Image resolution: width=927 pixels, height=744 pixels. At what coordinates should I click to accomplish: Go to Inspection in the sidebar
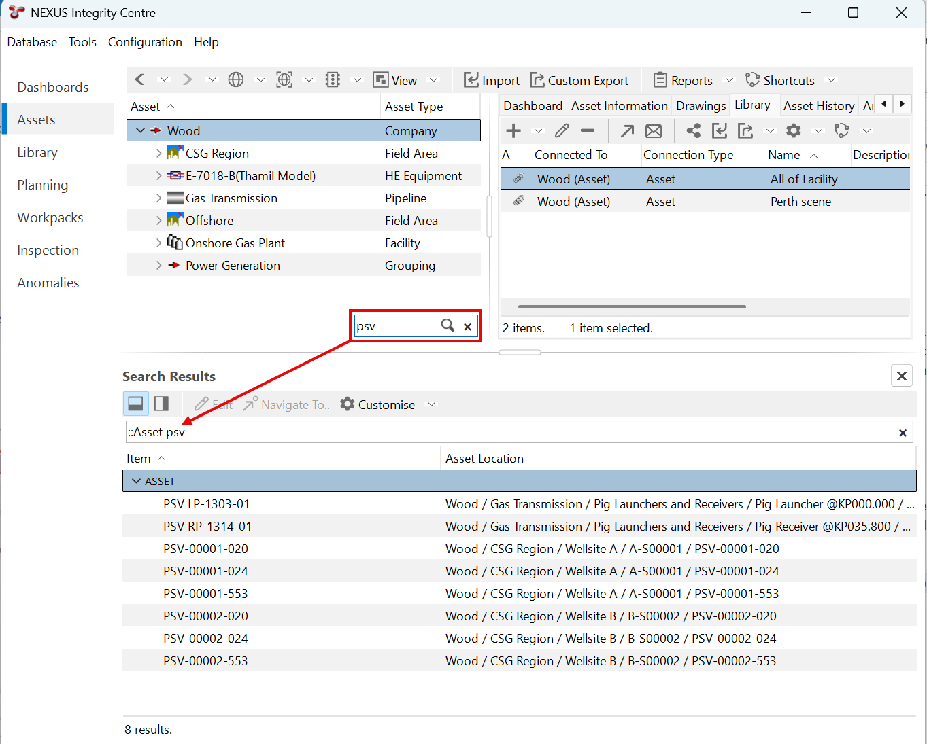48,250
